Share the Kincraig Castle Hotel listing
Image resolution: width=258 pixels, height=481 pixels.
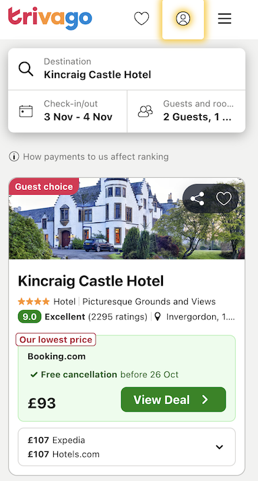[197, 199]
